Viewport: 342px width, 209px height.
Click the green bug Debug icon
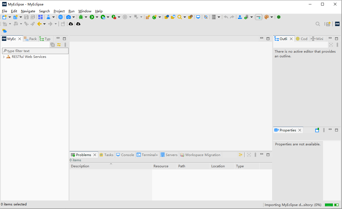pyautogui.click(x=81, y=17)
